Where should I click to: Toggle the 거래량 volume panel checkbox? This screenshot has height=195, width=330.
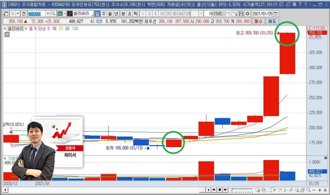5,159
